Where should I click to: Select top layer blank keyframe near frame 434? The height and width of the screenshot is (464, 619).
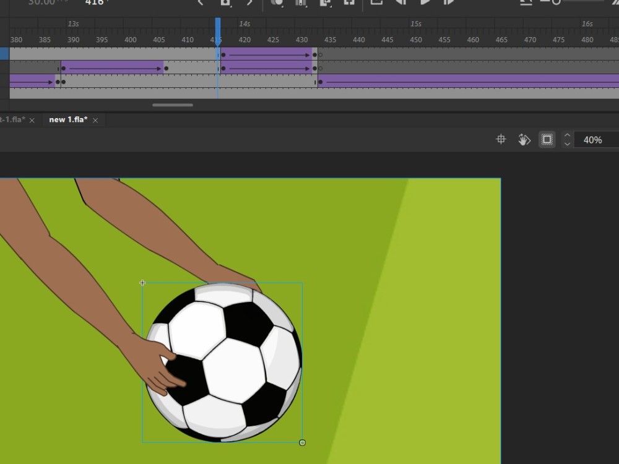pyautogui.click(x=320, y=55)
